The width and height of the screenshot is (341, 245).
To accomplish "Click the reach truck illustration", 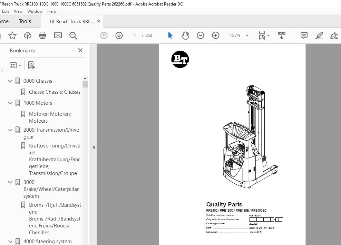I will click(x=251, y=137).
